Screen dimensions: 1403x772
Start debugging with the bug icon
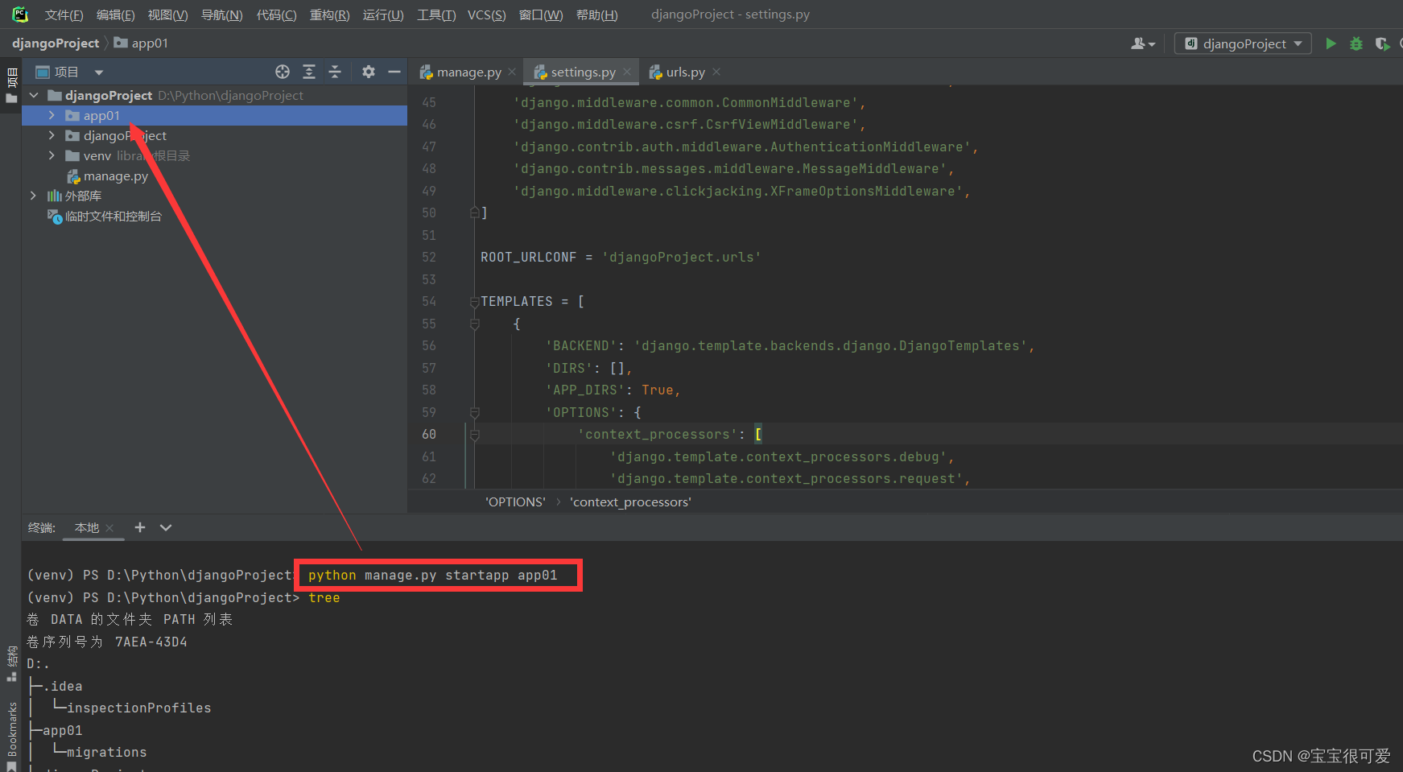[x=1356, y=43]
